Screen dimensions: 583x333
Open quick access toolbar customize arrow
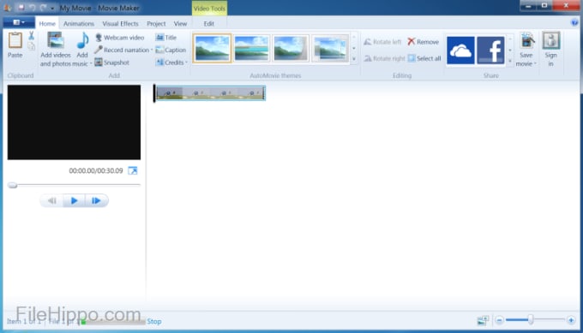[52, 8]
